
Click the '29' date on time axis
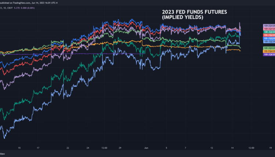click(x=119, y=148)
